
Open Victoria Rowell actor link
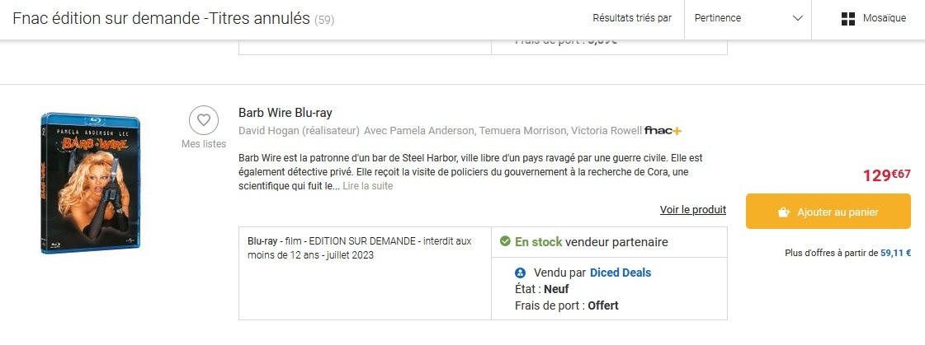[606, 131]
